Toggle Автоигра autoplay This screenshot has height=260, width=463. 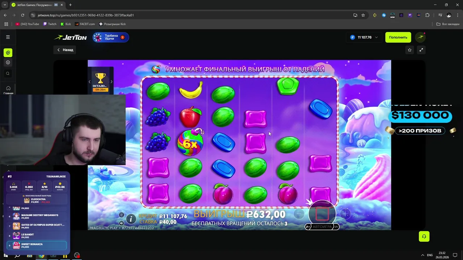[x=322, y=227]
